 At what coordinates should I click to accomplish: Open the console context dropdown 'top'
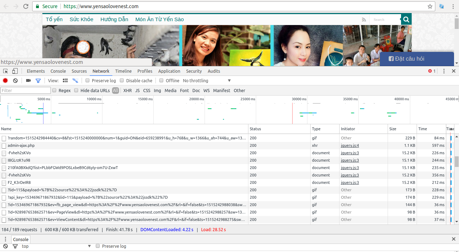pos(57,246)
